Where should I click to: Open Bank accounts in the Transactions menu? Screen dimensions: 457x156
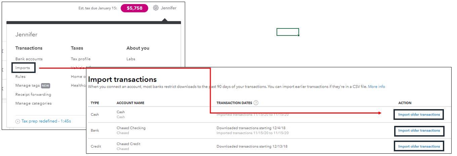(29, 59)
